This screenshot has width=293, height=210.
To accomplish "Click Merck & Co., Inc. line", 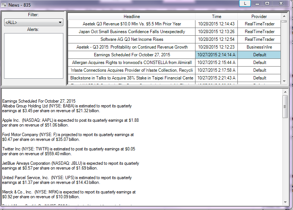I will click(x=69, y=192).
